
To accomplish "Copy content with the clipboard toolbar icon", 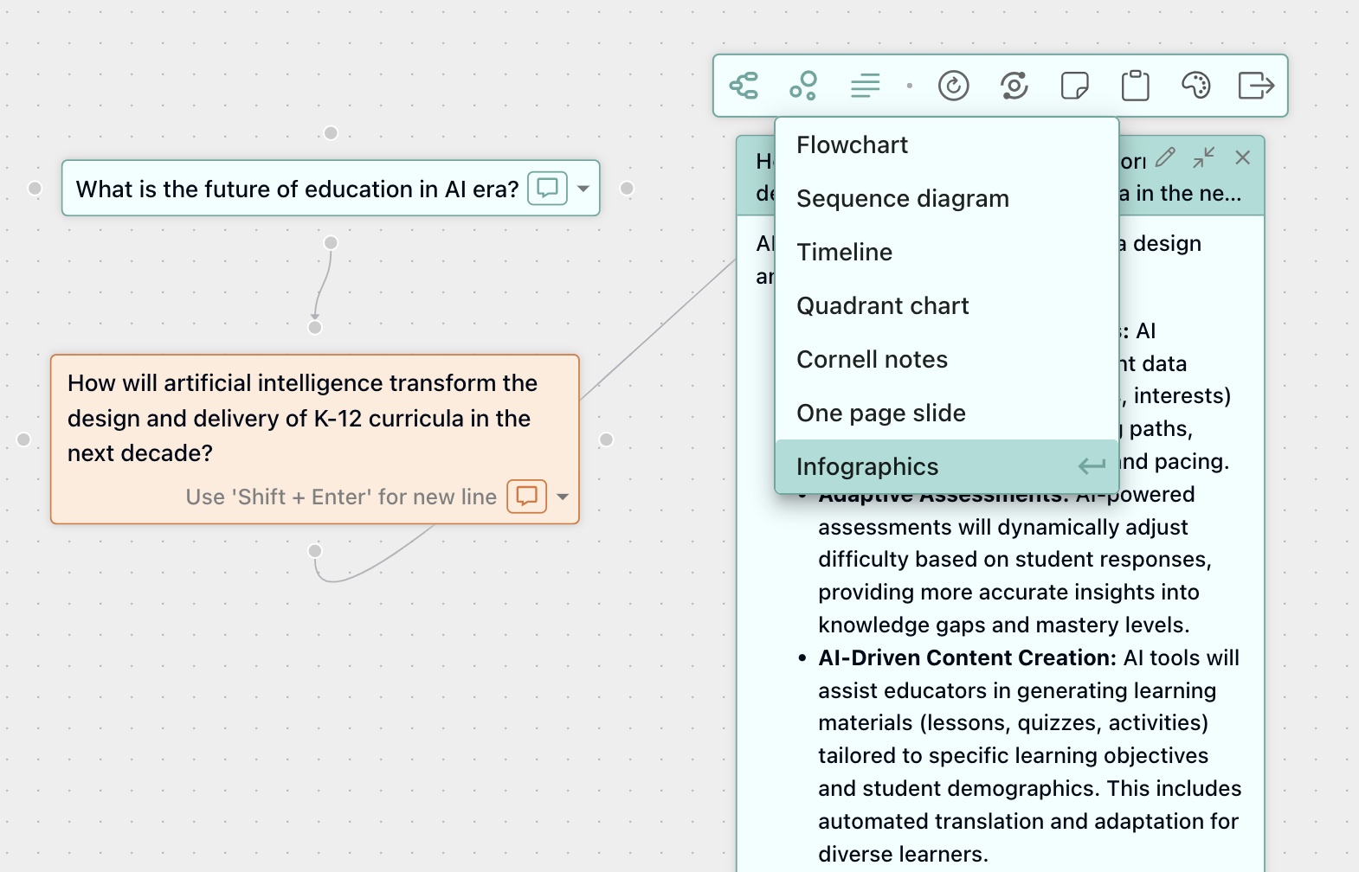I will click(x=1135, y=86).
